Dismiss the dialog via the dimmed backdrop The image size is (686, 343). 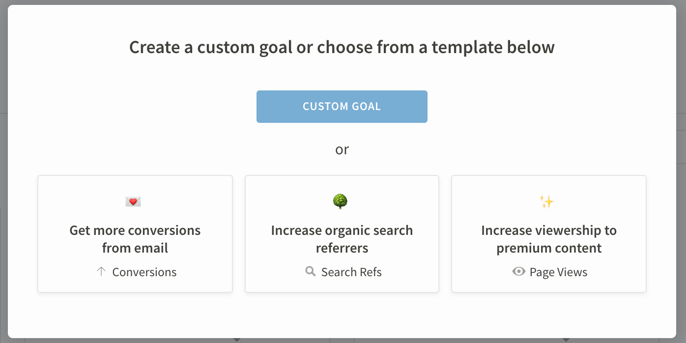(3, 172)
